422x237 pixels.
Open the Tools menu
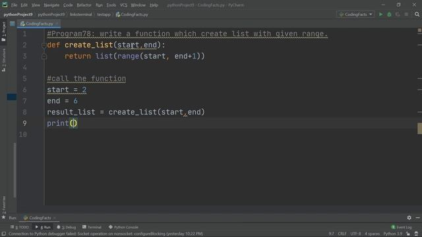click(111, 5)
